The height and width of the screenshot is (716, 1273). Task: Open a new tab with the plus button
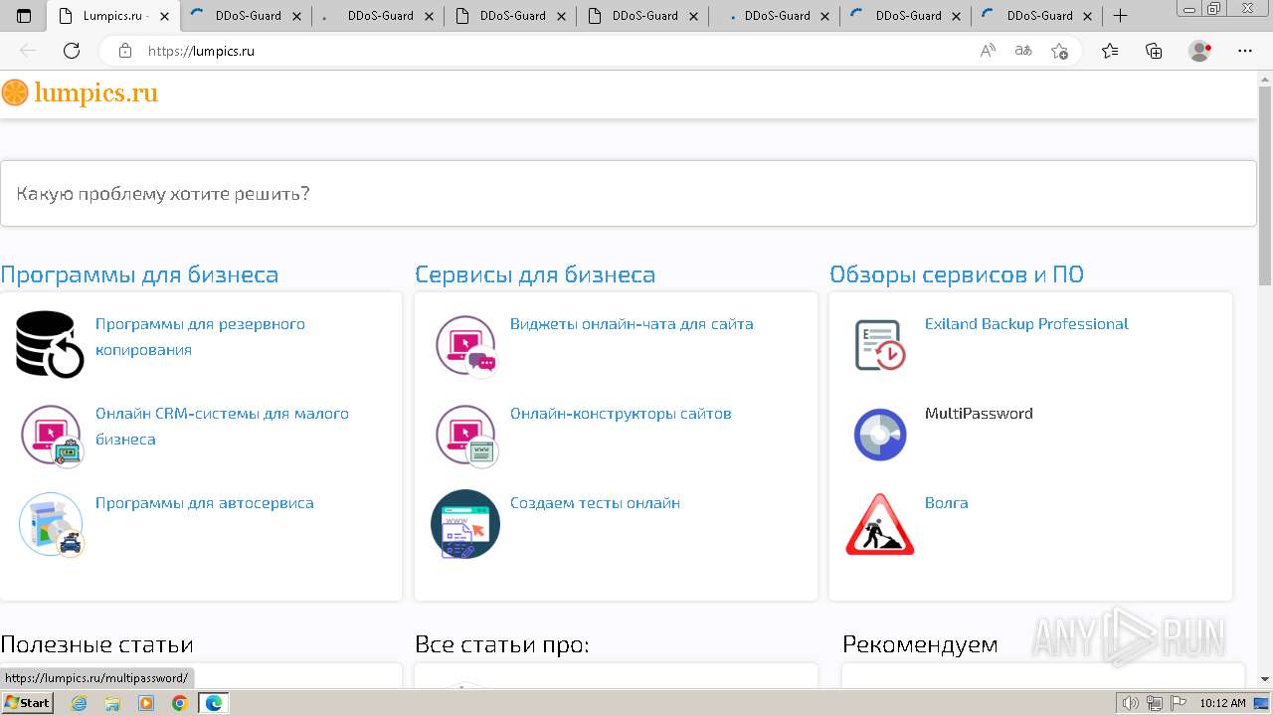[1120, 16]
